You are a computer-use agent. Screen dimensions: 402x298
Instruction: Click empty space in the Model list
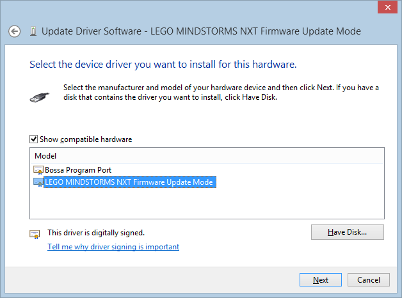coord(207,203)
